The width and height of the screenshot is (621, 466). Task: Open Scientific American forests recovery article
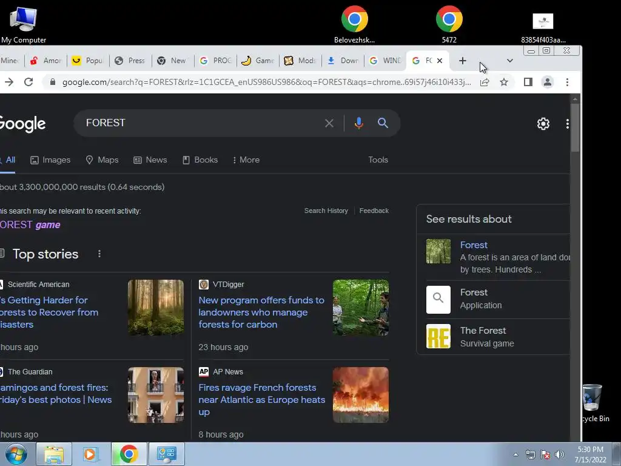[49, 312]
